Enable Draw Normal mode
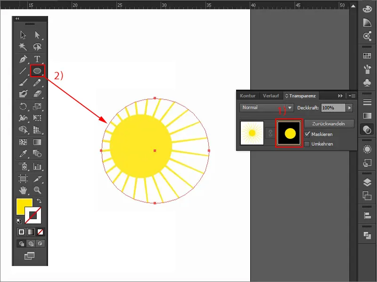This screenshot has width=377, height=282. [21, 243]
